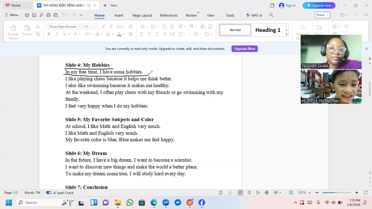Click the Increase Indent icon
This screenshot has width=372, height=209.
pos(172,26)
